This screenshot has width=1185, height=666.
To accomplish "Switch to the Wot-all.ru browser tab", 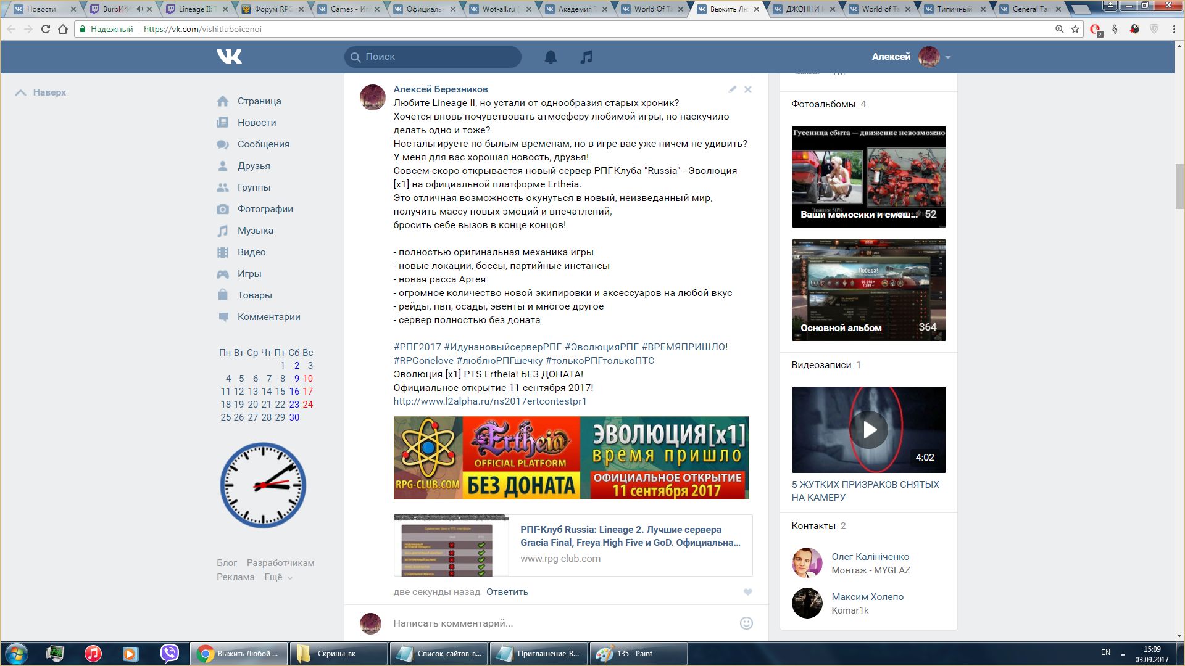I will [500, 9].
